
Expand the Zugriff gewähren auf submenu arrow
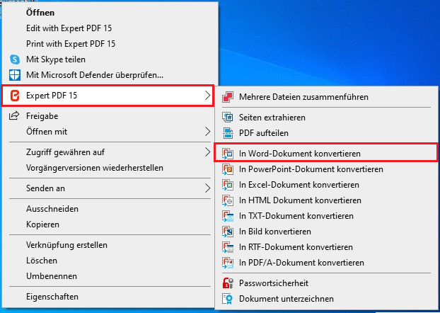208,152
